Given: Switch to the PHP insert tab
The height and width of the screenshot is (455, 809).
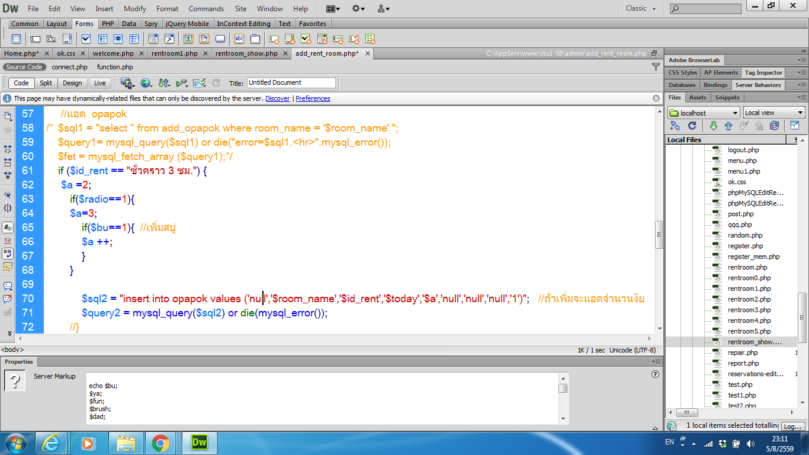Looking at the screenshot, I should tap(108, 24).
